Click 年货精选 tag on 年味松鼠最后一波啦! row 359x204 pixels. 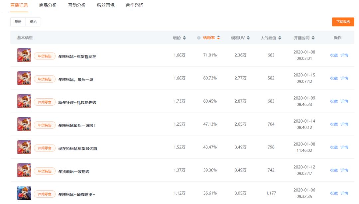point(45,125)
